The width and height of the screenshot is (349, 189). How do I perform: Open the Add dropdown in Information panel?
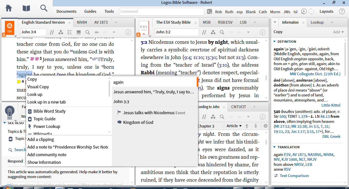338,32
